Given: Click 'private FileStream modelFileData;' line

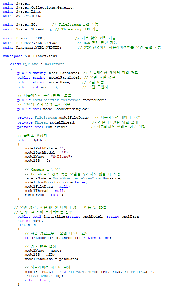Looking at the screenshot, I should (53, 118).
